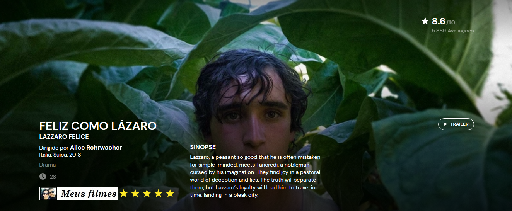
Task: Select the fourth yellow star
Action: tap(159, 194)
